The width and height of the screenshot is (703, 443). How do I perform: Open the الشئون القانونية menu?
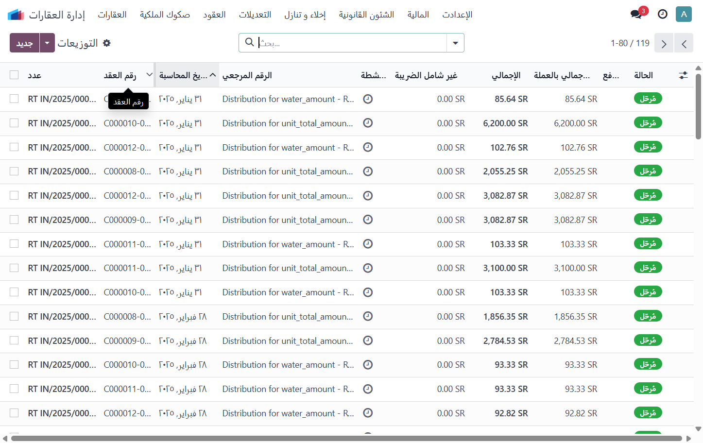pos(366,15)
